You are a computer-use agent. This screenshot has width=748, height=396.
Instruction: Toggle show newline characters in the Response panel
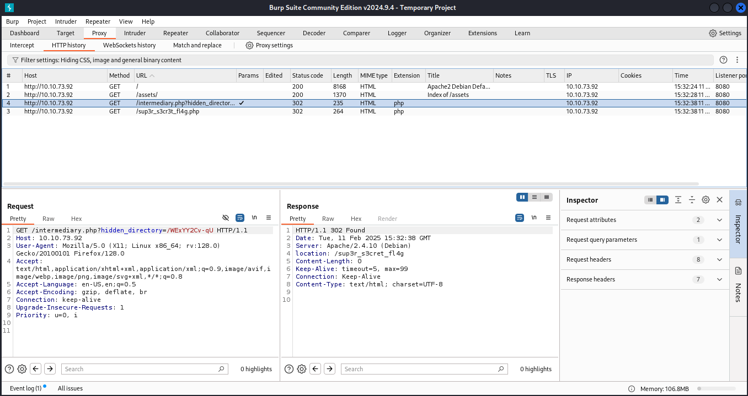click(x=534, y=218)
